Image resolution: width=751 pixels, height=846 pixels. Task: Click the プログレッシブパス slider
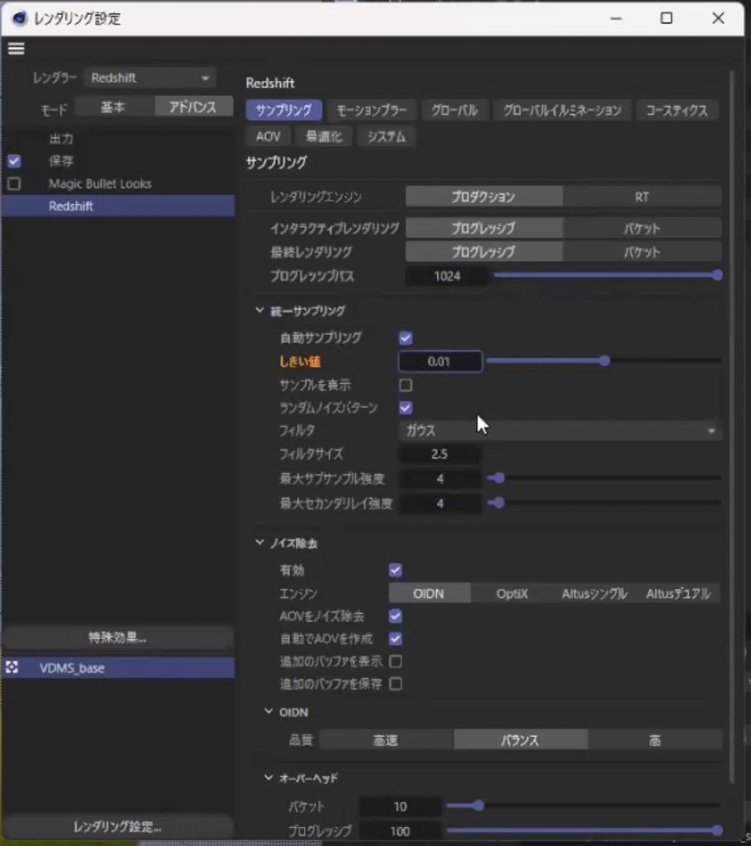pos(607,276)
